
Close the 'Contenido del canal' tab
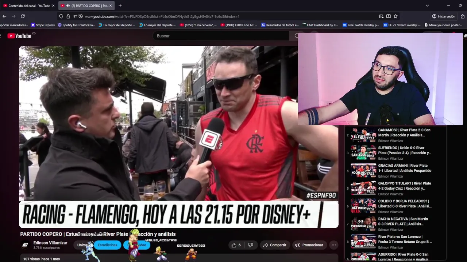tap(53, 6)
